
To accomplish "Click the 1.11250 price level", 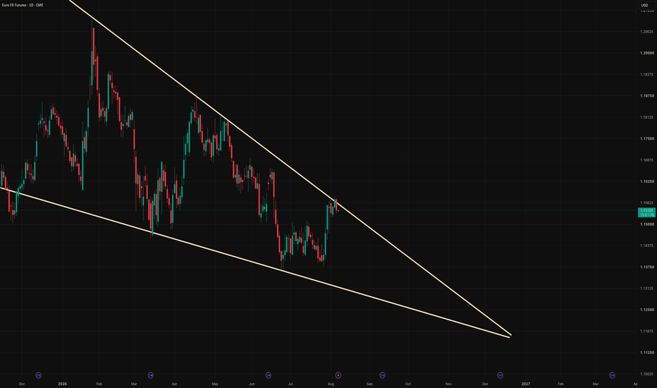I will 646,353.
